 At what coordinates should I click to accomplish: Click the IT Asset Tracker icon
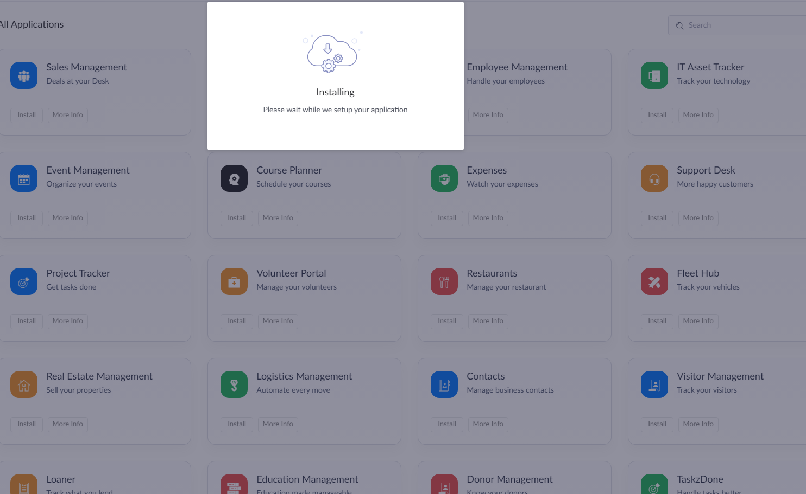click(x=654, y=75)
